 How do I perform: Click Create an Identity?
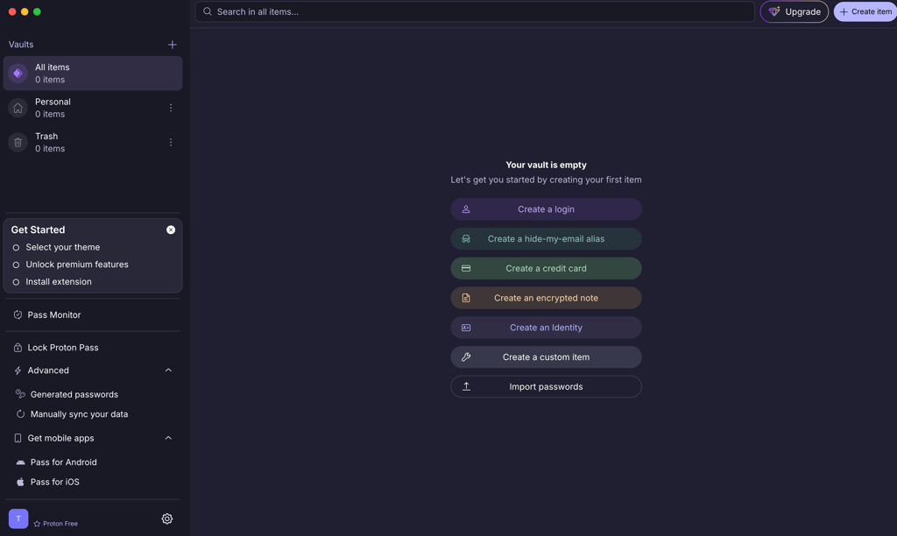point(546,328)
